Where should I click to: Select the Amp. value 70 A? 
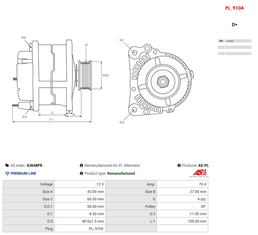202,184
